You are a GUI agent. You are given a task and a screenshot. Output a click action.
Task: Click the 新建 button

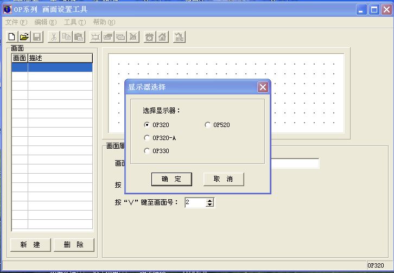pyautogui.click(x=30, y=245)
